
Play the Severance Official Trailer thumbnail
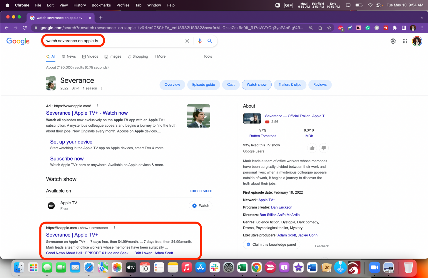pos(252,118)
